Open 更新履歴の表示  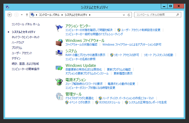click(123, 74)
